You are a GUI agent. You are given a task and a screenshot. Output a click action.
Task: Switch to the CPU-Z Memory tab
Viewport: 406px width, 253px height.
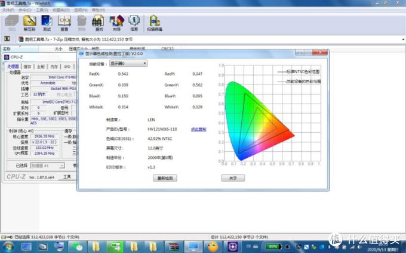(54, 67)
